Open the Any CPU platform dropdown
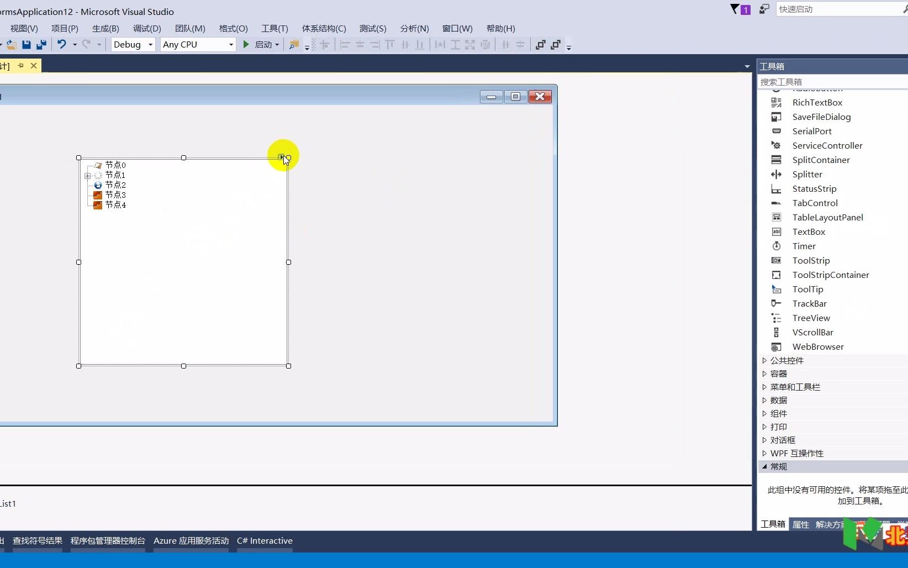The height and width of the screenshot is (568, 908). pos(198,45)
